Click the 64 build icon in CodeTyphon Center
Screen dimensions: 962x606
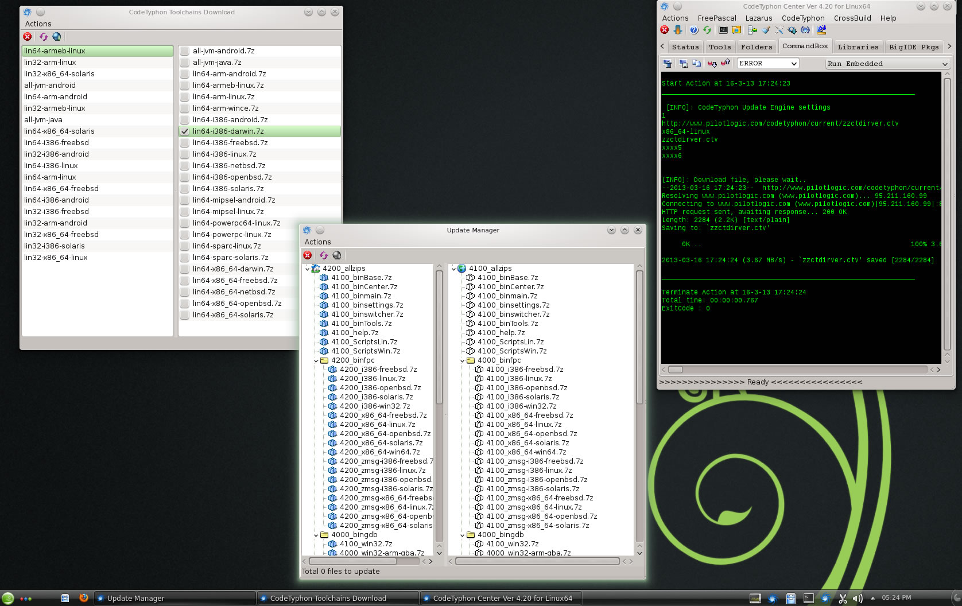821,30
